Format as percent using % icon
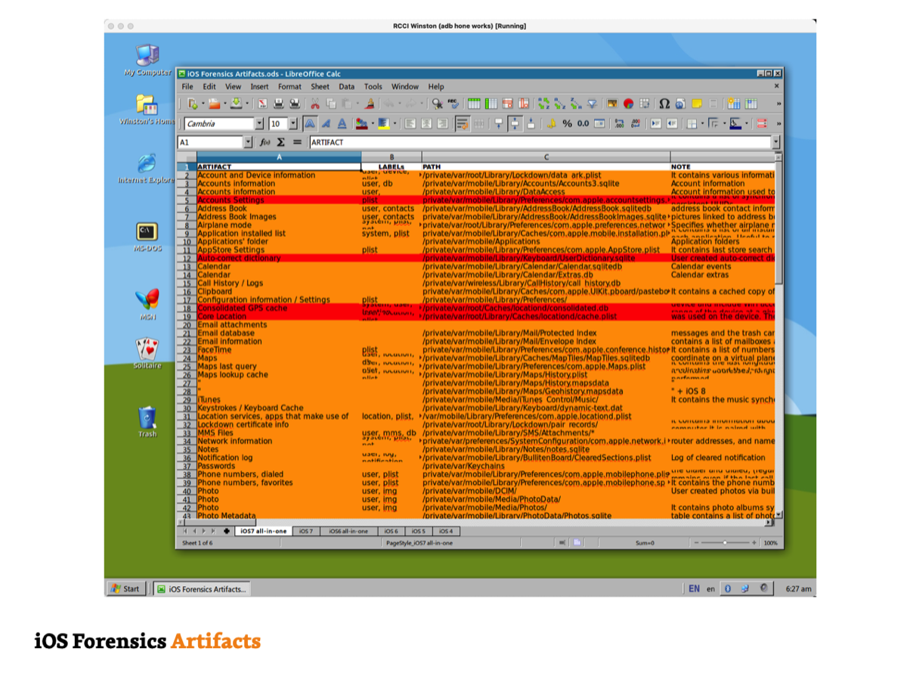Viewport: 907px width, 676px height. point(567,124)
